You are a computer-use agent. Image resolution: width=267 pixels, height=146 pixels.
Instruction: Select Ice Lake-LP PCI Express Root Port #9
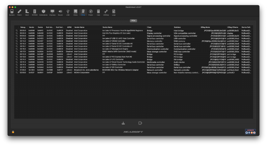pos(133,57)
